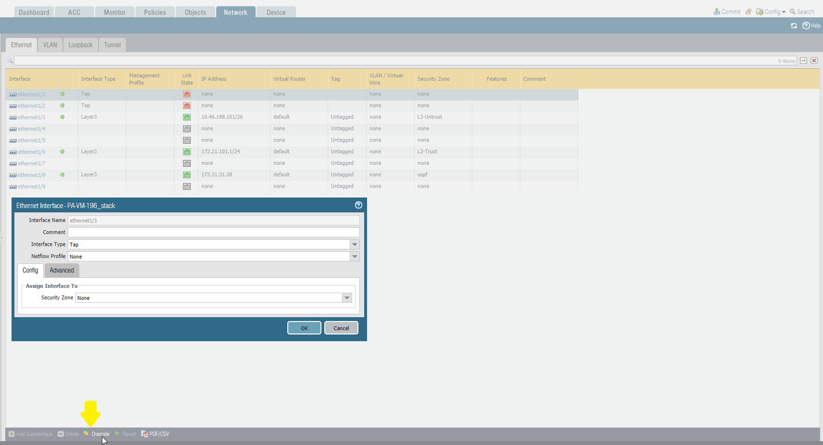Open the Security Zone dropdown
The width and height of the screenshot is (823, 445).
click(x=347, y=298)
